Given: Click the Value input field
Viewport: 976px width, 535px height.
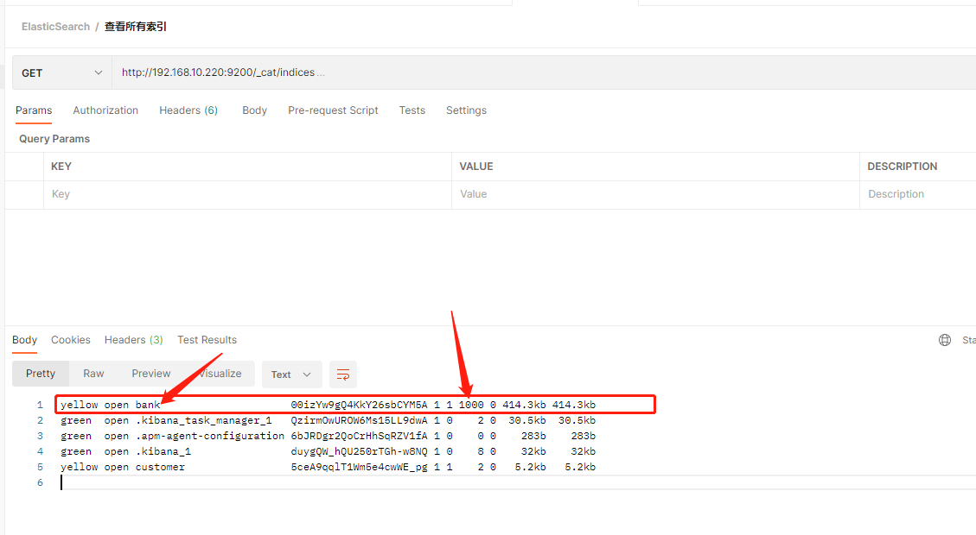Looking at the screenshot, I should click(x=655, y=194).
